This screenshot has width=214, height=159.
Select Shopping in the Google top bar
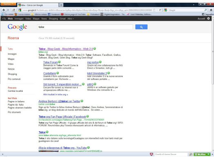click(x=53, y=19)
